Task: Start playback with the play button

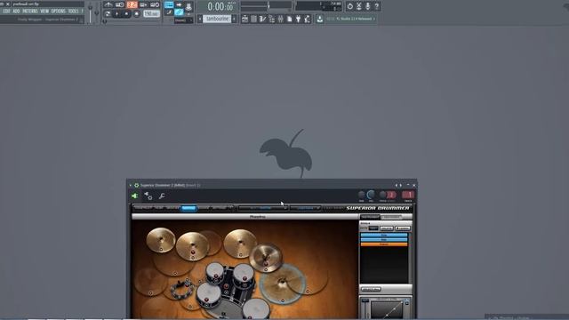Action: (116, 14)
